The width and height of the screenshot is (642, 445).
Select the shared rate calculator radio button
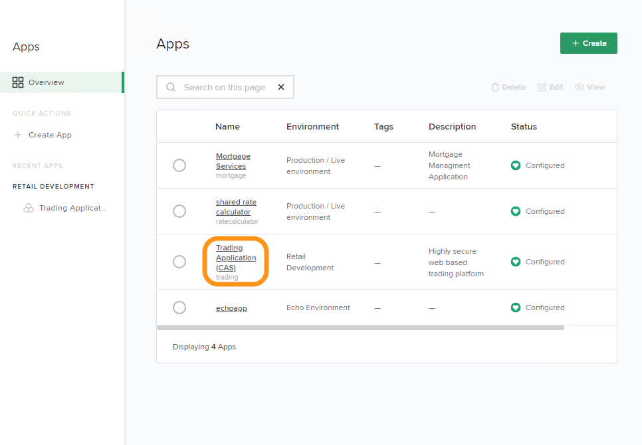(179, 211)
